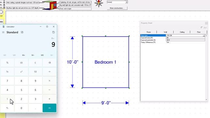
Task: Click number 5 on Calculator
Action: pyautogui.click(x=21, y=90)
